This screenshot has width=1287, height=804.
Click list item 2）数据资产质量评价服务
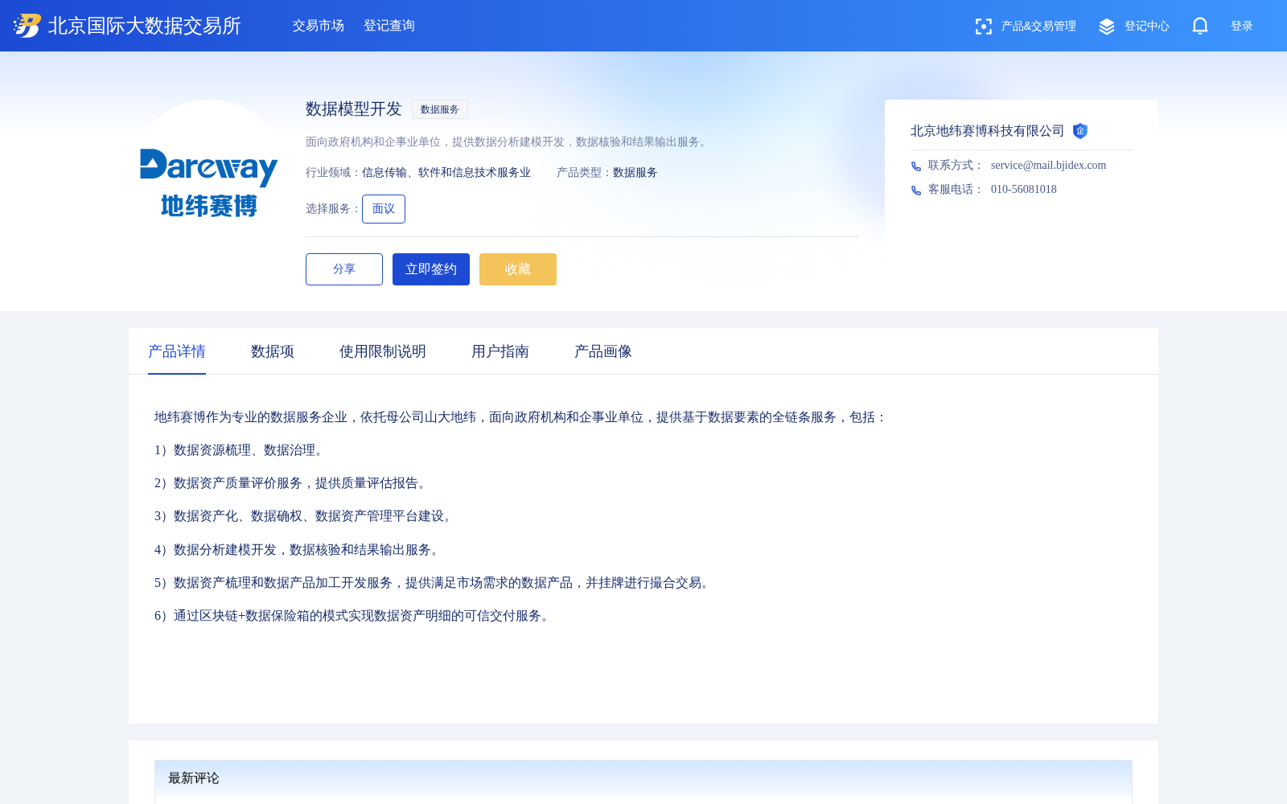click(293, 483)
